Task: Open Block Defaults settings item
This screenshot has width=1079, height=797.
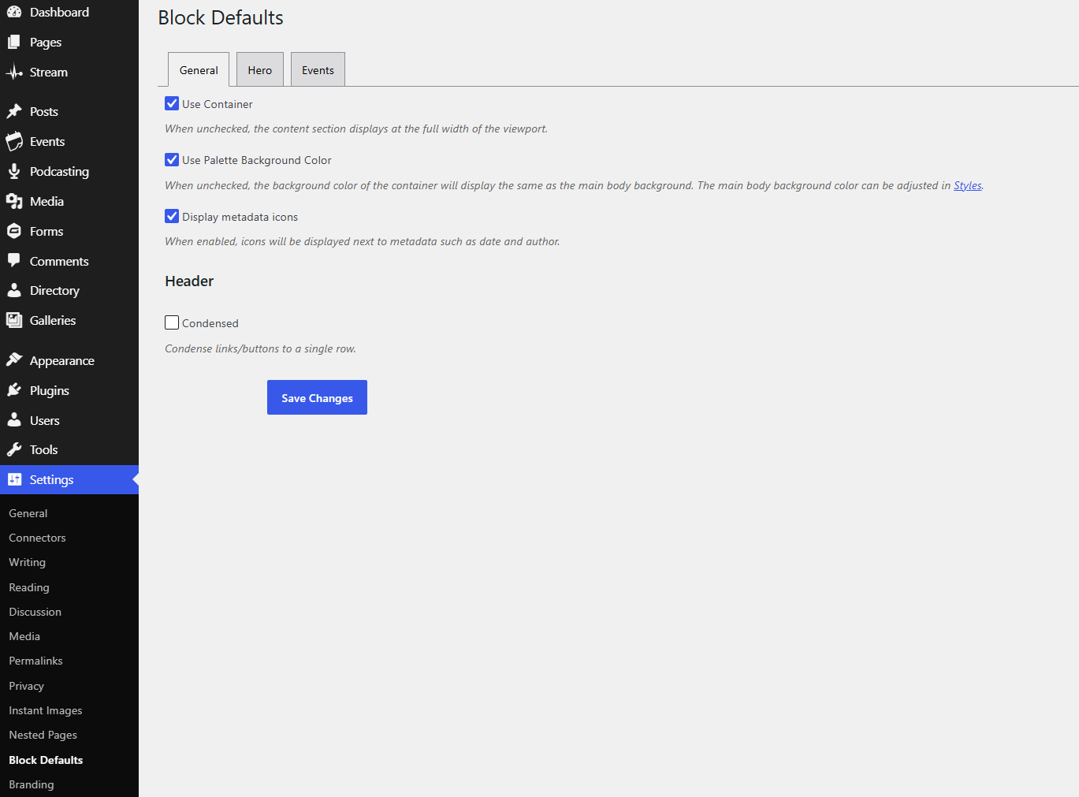Action: [x=46, y=760]
